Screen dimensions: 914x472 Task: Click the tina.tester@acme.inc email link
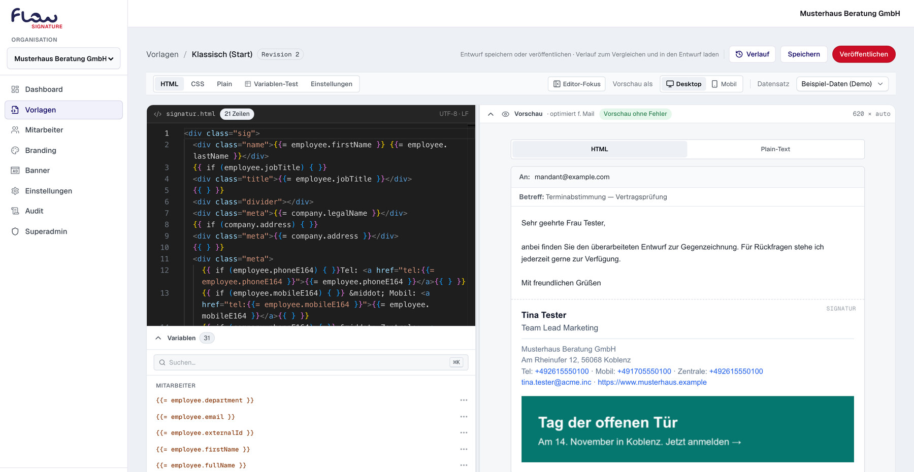click(556, 382)
